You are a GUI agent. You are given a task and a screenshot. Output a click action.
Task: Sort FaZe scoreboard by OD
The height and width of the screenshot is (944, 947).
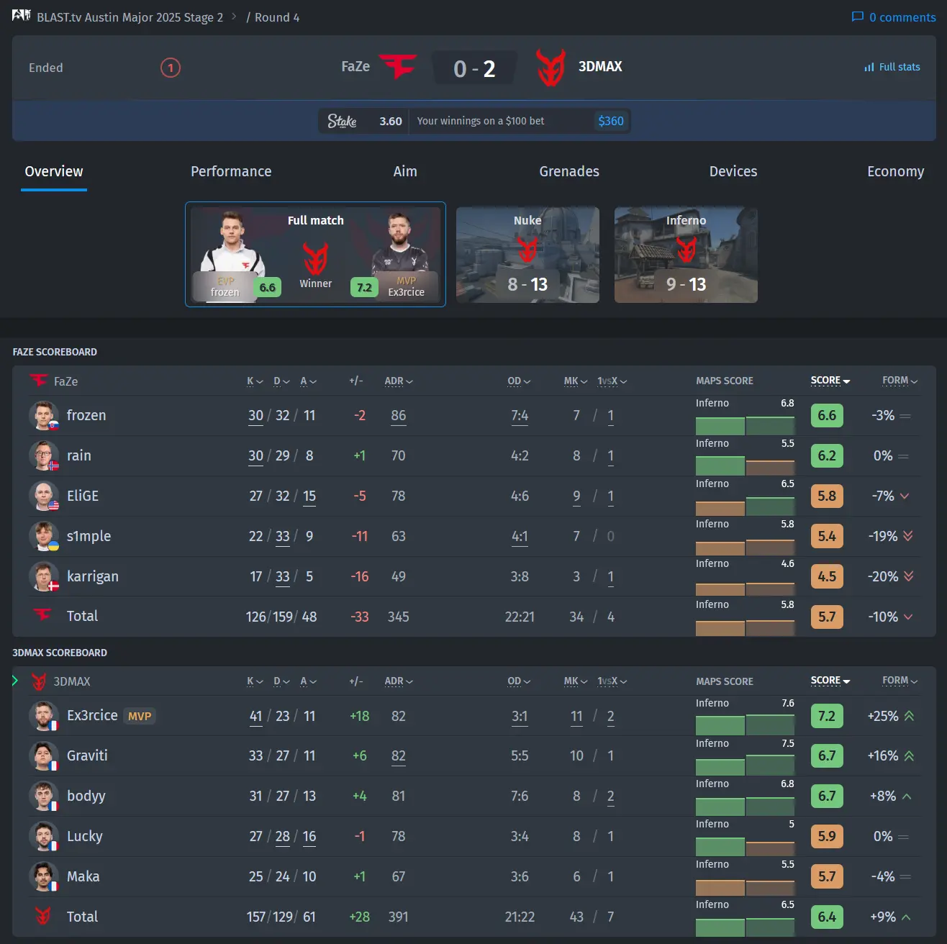[519, 381]
